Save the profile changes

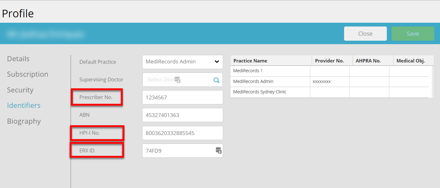pos(413,34)
